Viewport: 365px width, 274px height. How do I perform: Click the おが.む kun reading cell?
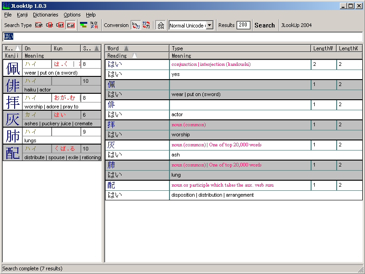coord(66,98)
